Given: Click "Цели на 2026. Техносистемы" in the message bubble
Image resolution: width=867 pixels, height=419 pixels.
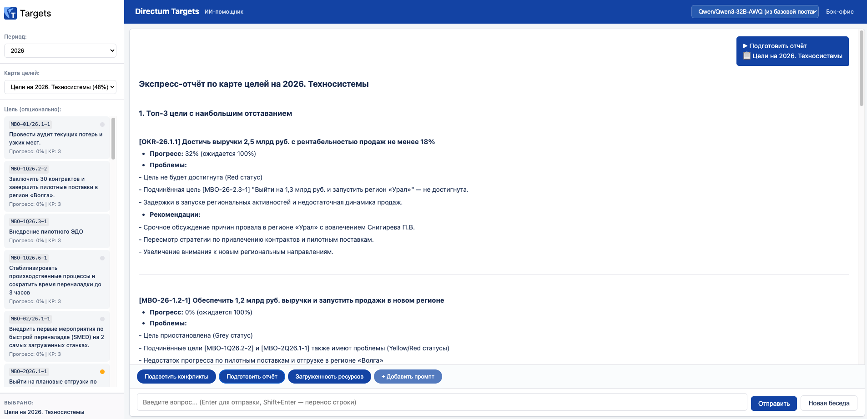Looking at the screenshot, I should 797,56.
